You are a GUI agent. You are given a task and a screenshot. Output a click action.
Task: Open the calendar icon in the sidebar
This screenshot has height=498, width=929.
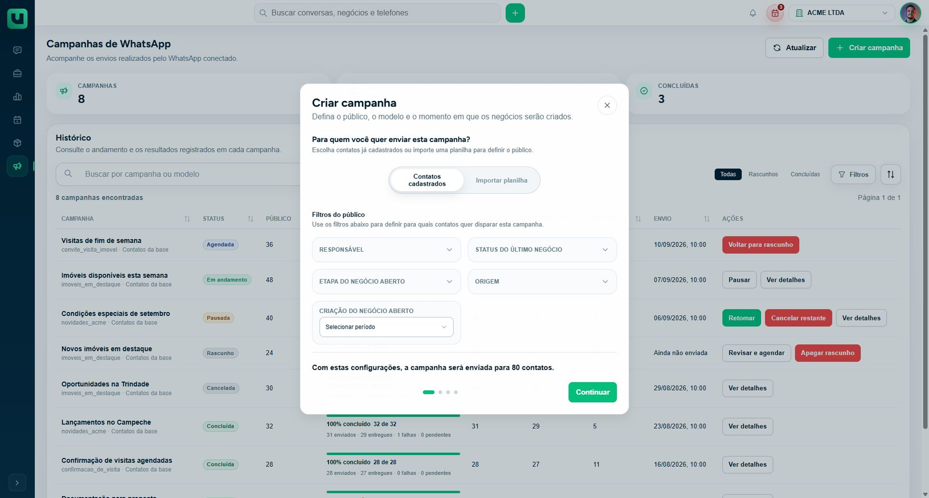[17, 120]
